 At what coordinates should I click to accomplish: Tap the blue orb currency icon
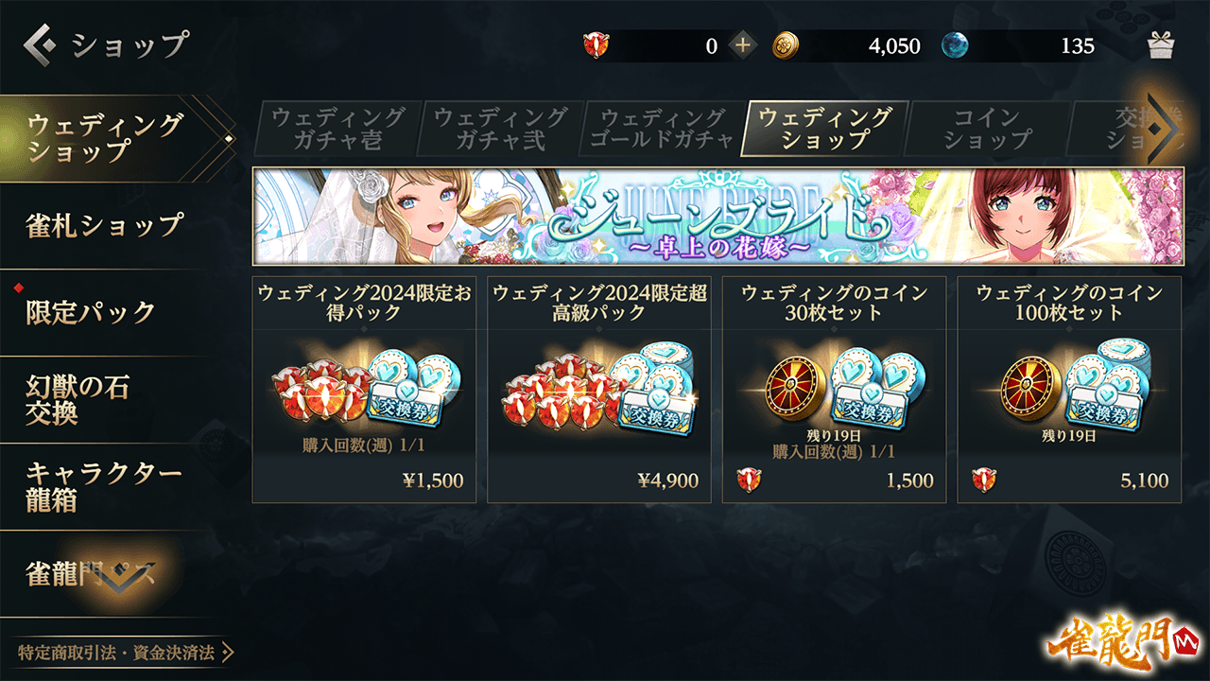[x=955, y=45]
